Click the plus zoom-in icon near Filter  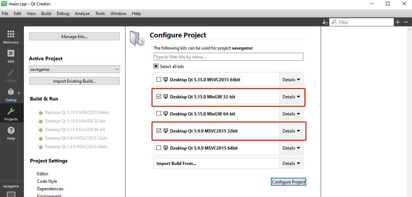click(398, 22)
